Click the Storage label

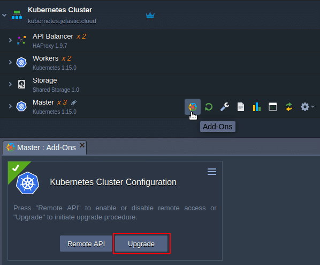(x=45, y=80)
